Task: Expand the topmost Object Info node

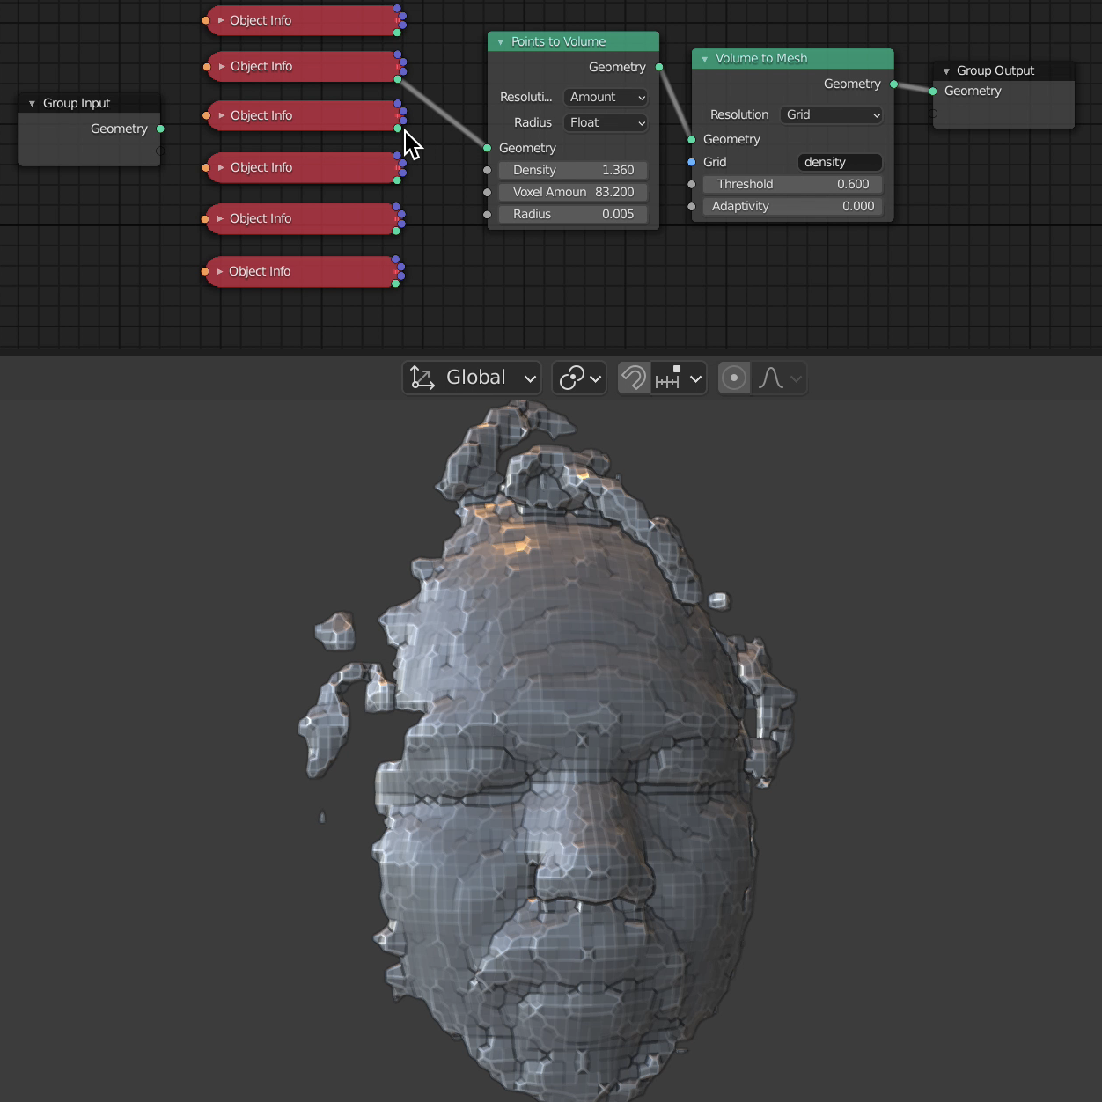Action: 221,20
